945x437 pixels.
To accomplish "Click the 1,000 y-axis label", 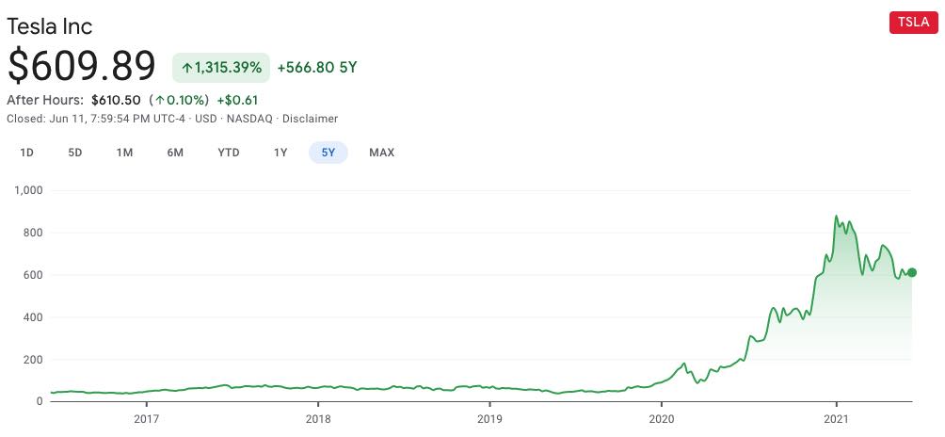I will coord(29,190).
